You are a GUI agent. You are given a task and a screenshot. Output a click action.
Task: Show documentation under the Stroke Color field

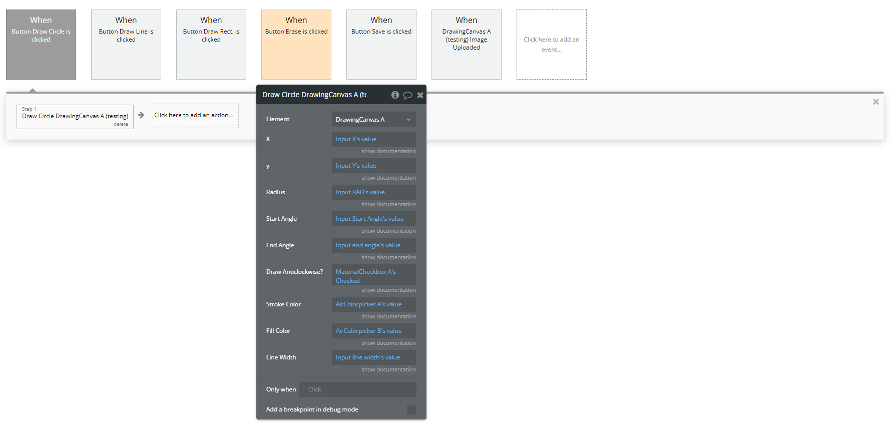[388, 316]
